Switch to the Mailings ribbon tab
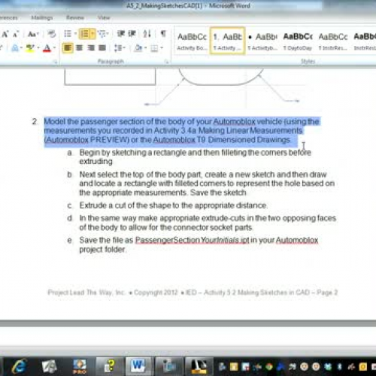Screen dimensions: 376x376 coord(42,17)
